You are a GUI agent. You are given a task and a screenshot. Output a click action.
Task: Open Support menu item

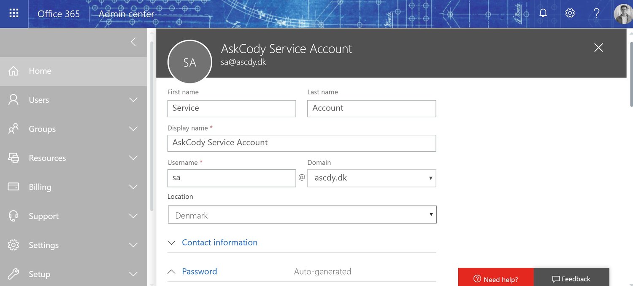click(73, 216)
